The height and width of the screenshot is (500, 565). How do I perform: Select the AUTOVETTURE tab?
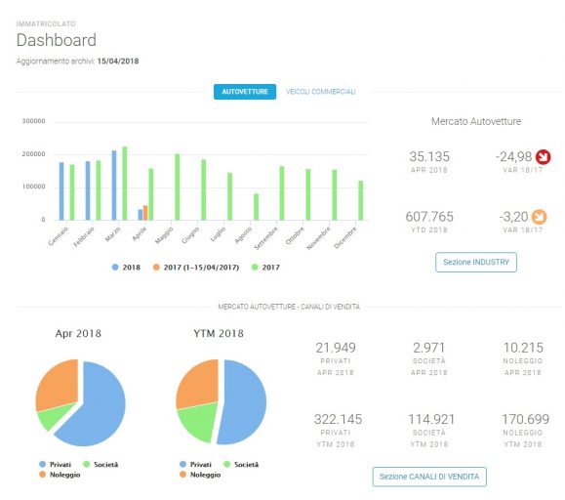[245, 92]
